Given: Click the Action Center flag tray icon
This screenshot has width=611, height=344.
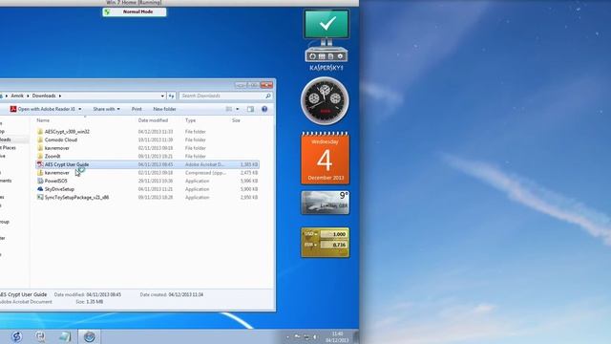Looking at the screenshot, I should tap(297, 337).
